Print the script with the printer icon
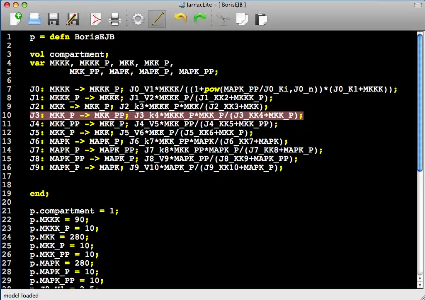The image size is (425, 300). [x=115, y=19]
